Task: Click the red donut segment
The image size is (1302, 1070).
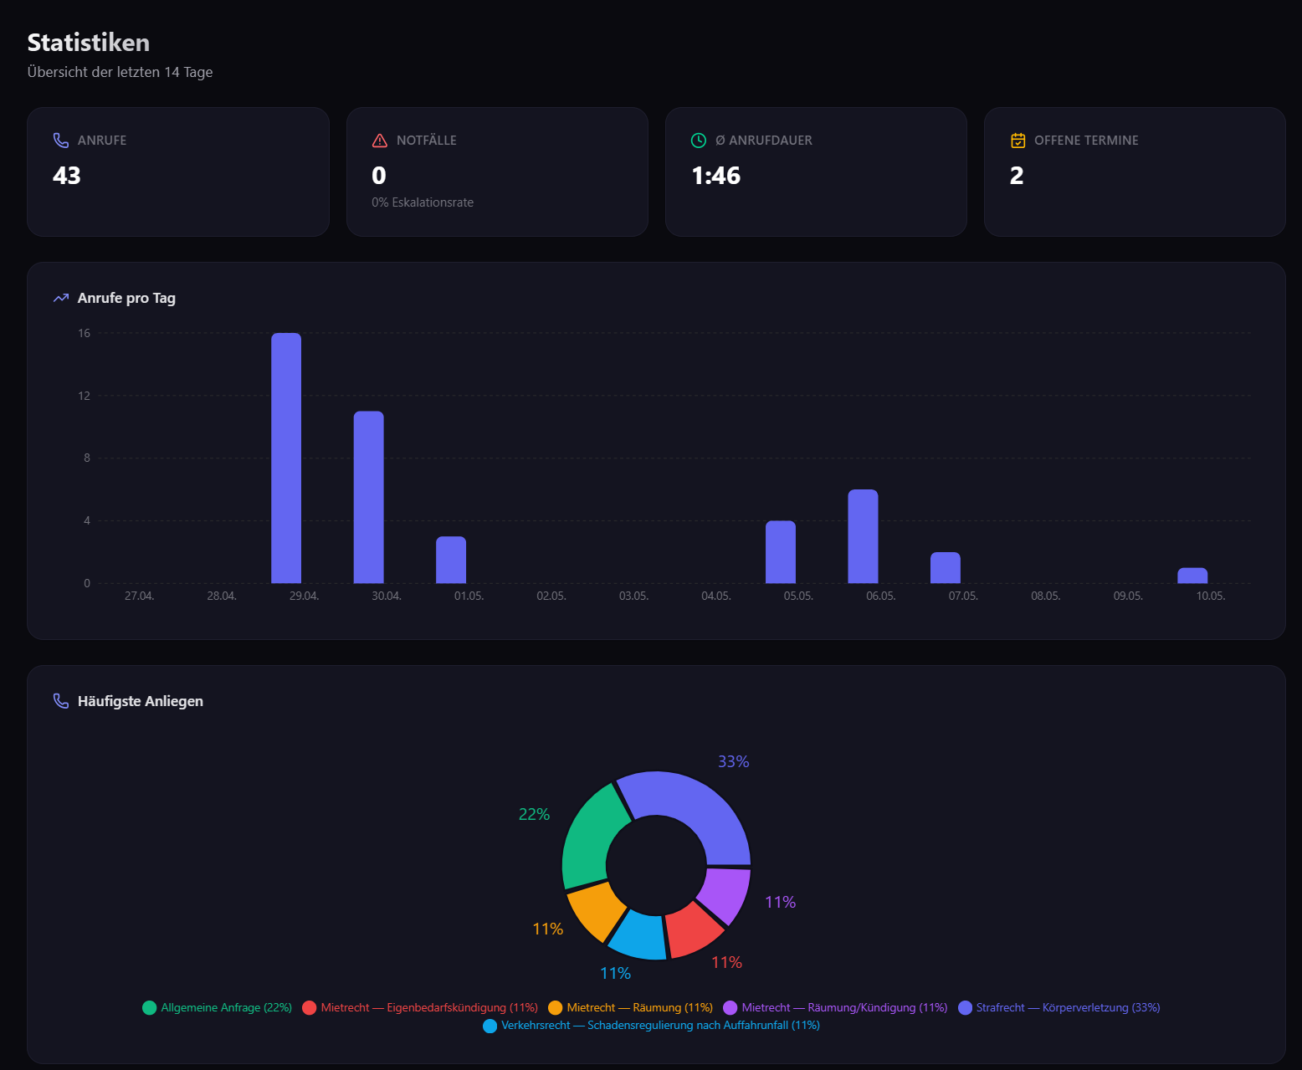Action: coord(694,929)
